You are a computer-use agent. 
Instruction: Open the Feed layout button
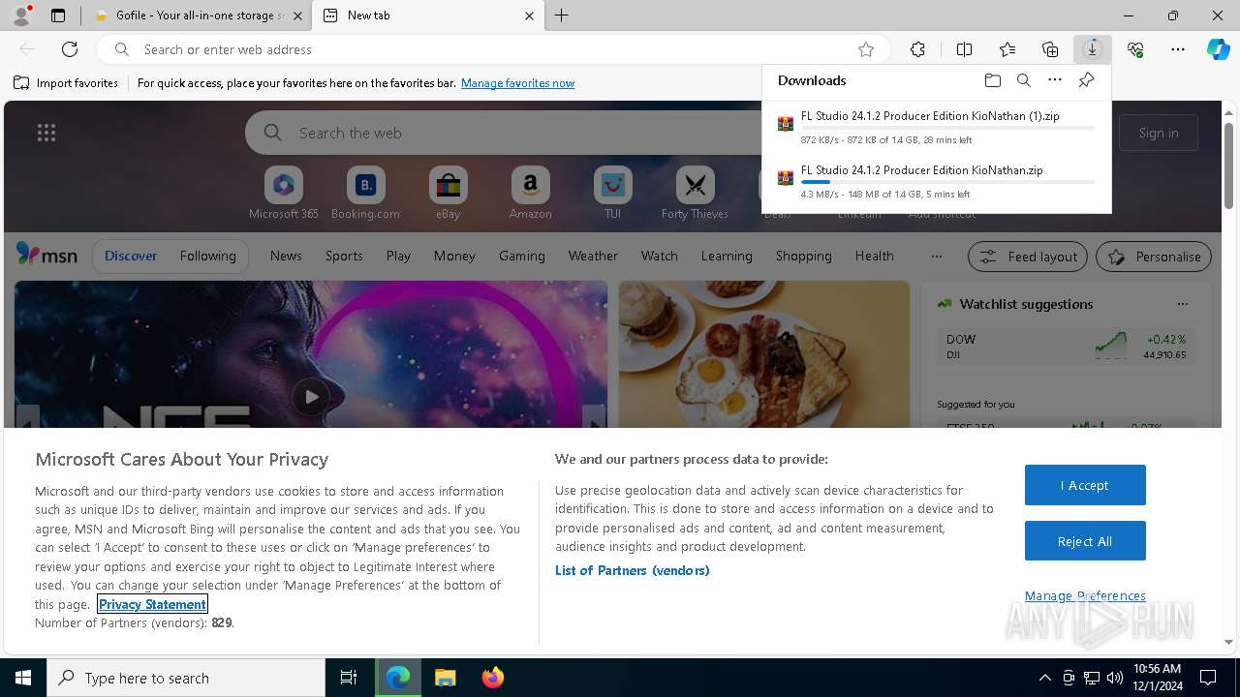[x=1028, y=257]
